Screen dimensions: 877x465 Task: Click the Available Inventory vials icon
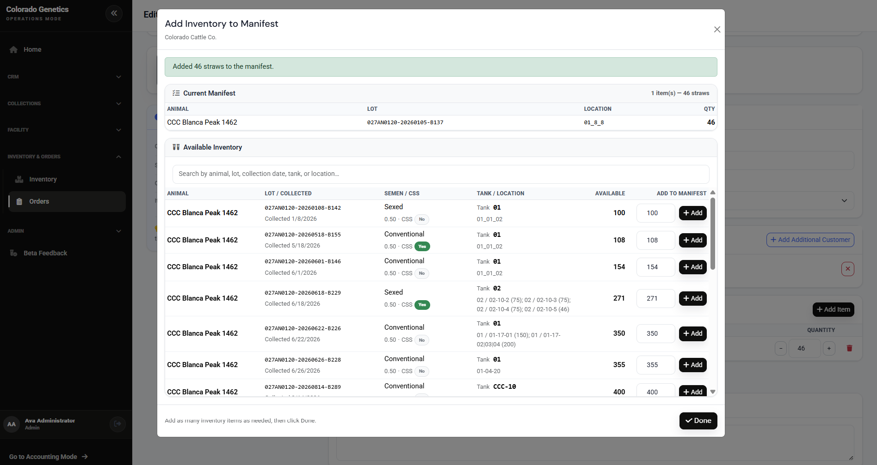tap(176, 147)
